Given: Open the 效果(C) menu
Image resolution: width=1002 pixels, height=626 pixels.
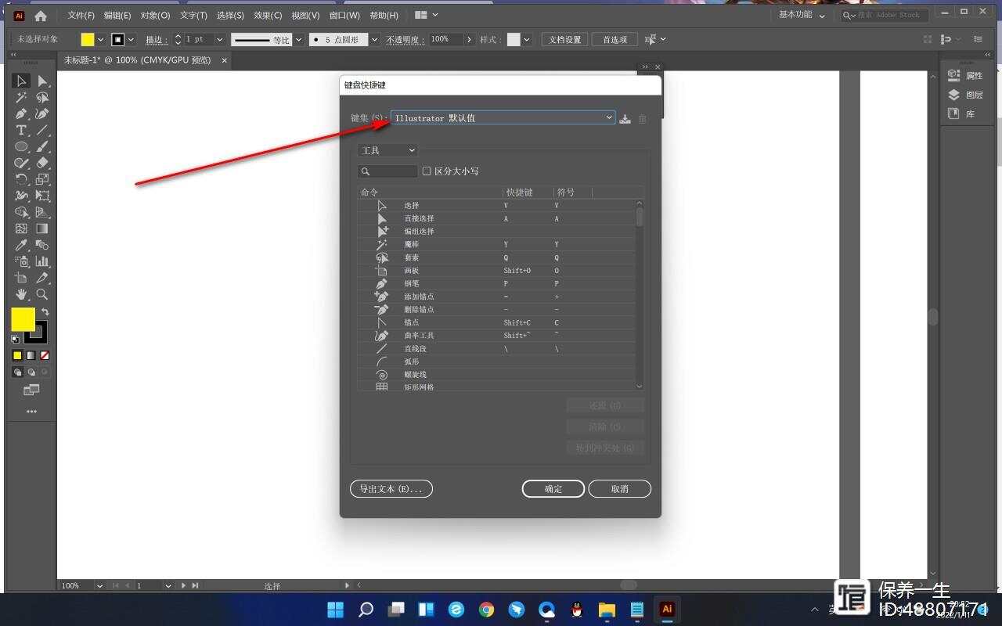Looking at the screenshot, I should coord(268,16).
